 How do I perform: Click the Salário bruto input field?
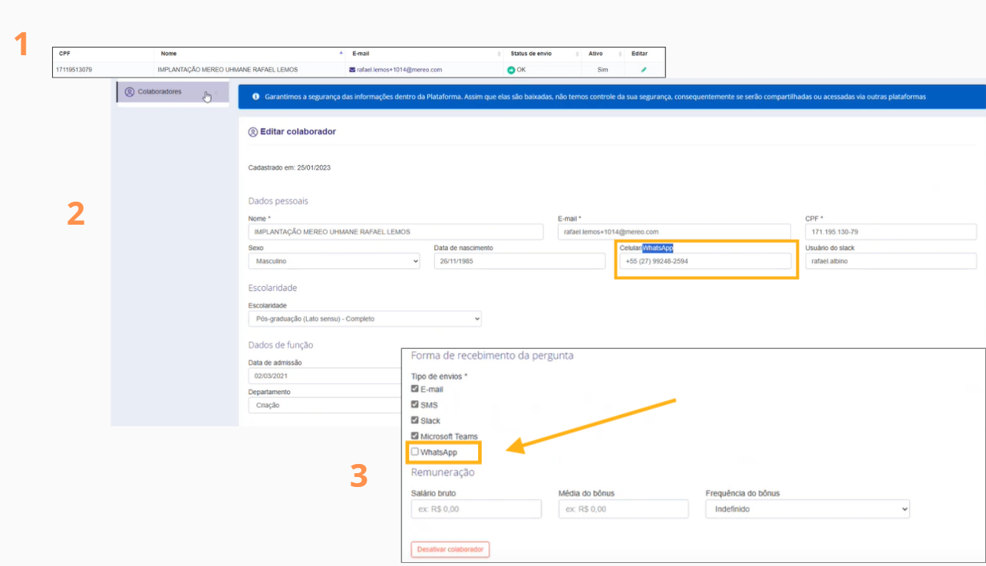coord(476,509)
